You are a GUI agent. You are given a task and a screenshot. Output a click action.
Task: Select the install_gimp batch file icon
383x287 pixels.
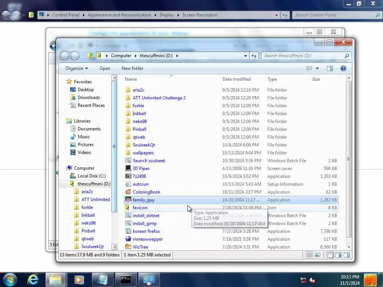point(128,223)
